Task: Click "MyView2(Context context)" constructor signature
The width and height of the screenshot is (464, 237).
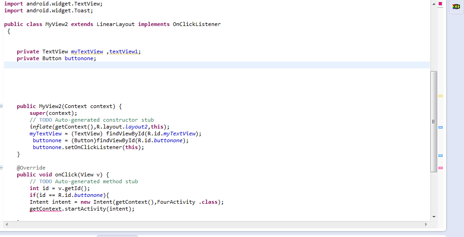Action: pyautogui.click(x=77, y=106)
